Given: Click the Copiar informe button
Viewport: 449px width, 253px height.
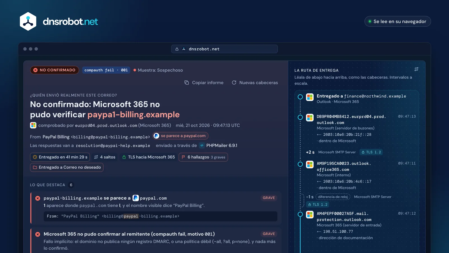Looking at the screenshot, I should (204, 83).
